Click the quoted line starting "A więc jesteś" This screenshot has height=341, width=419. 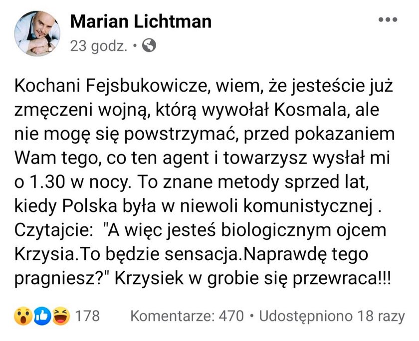coord(245,230)
